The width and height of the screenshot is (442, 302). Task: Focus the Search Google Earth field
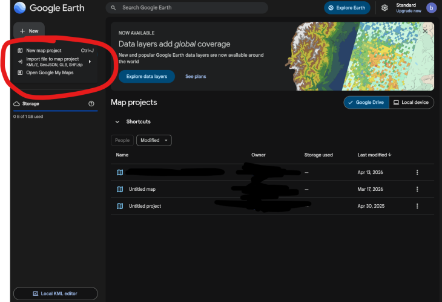(x=187, y=8)
